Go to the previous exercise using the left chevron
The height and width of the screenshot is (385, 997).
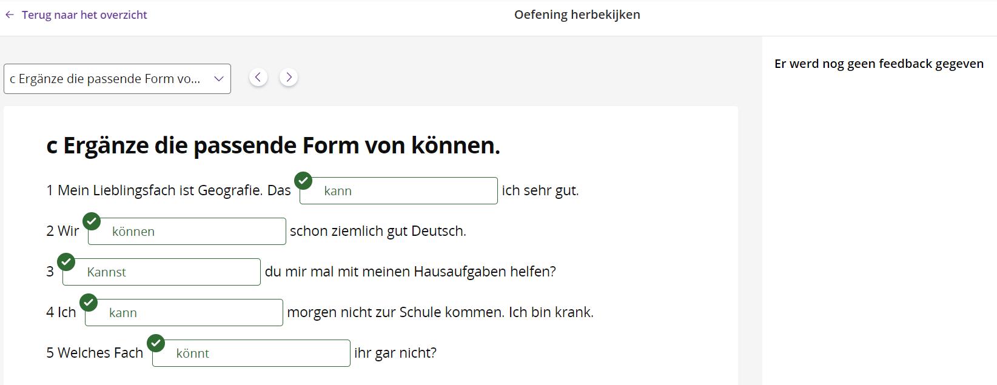tap(258, 77)
